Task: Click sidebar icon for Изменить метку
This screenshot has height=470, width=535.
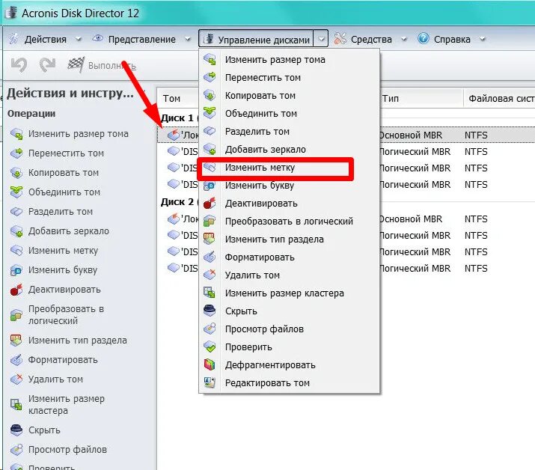Action: (16, 251)
